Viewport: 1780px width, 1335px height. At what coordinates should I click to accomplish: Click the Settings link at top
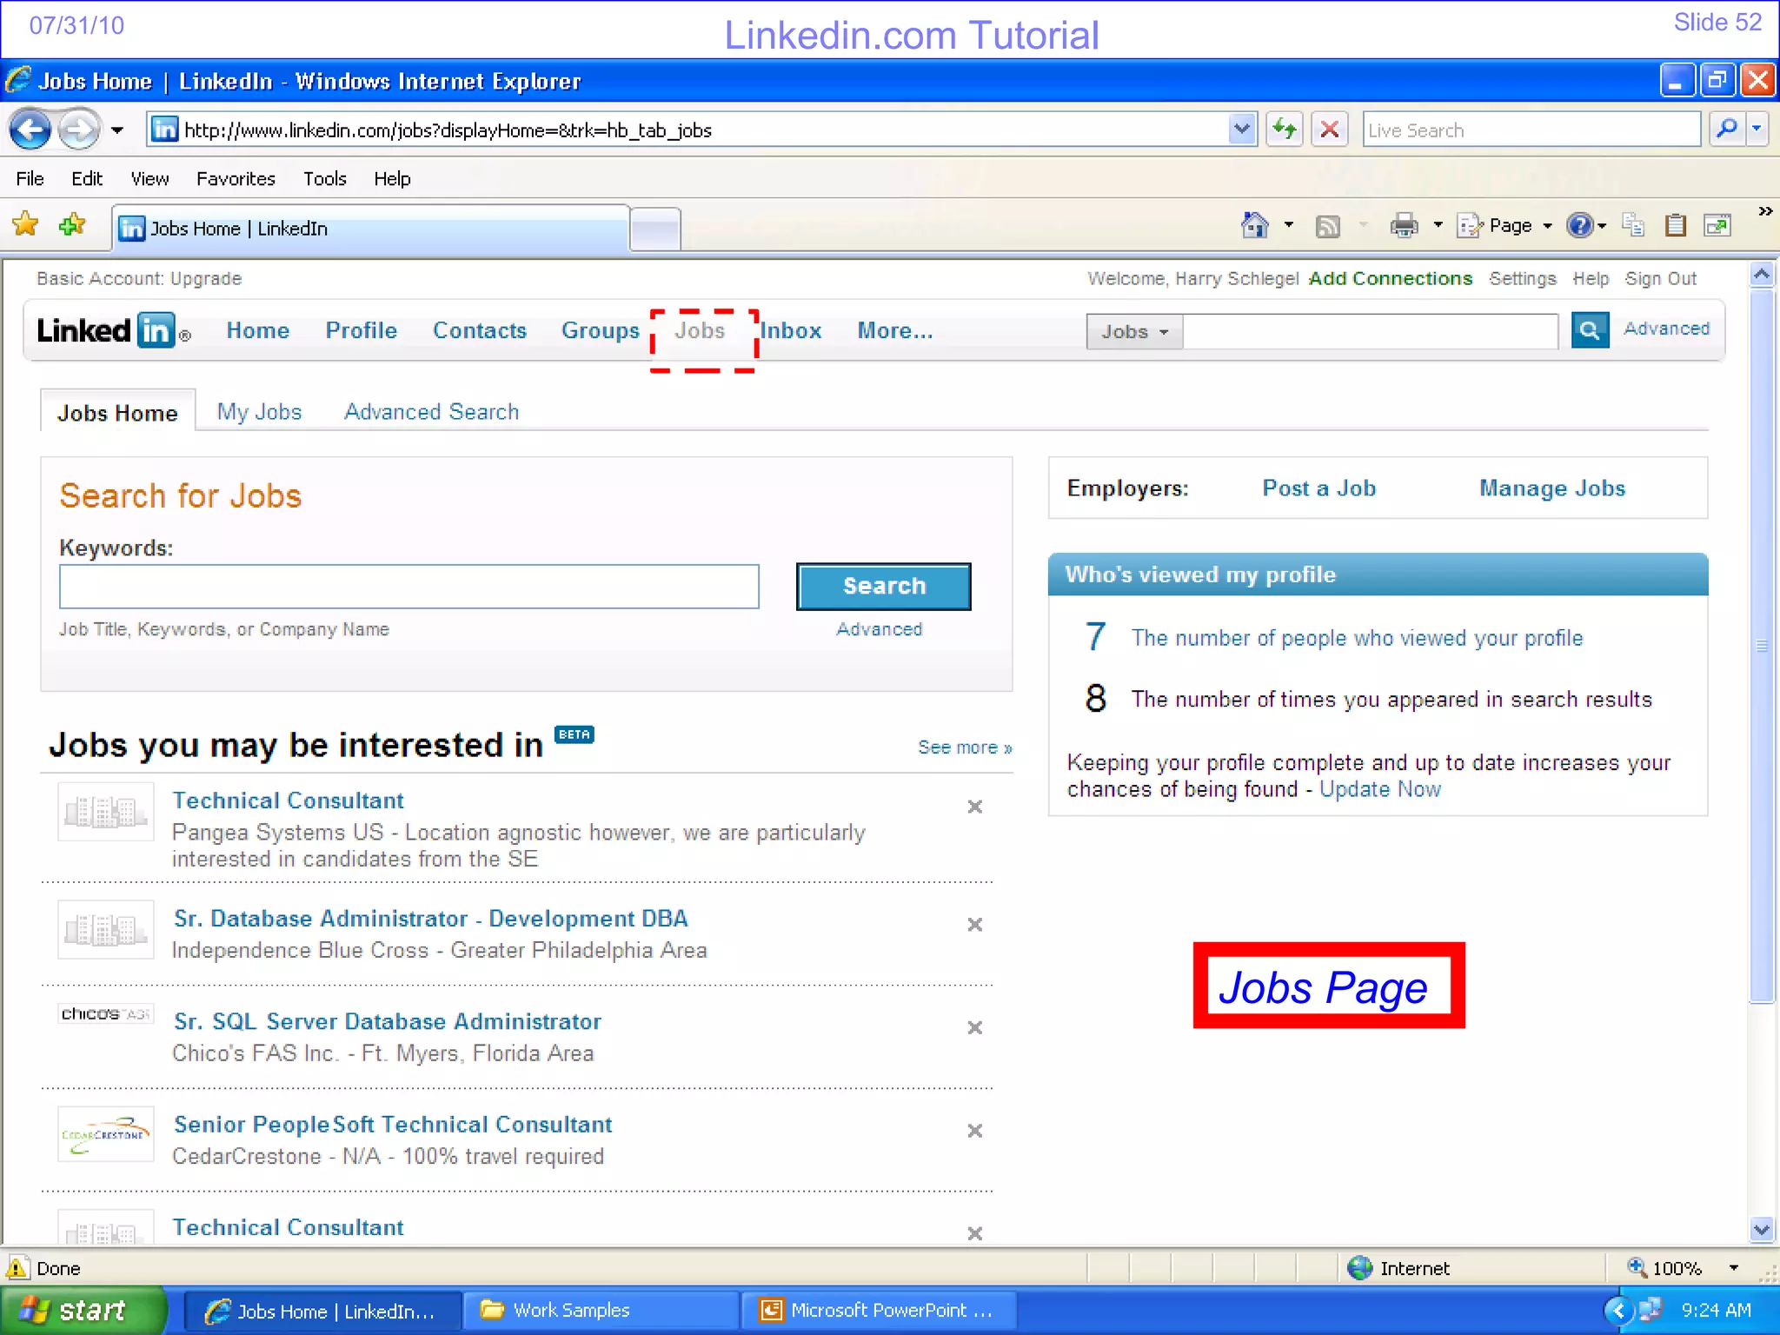[1523, 279]
